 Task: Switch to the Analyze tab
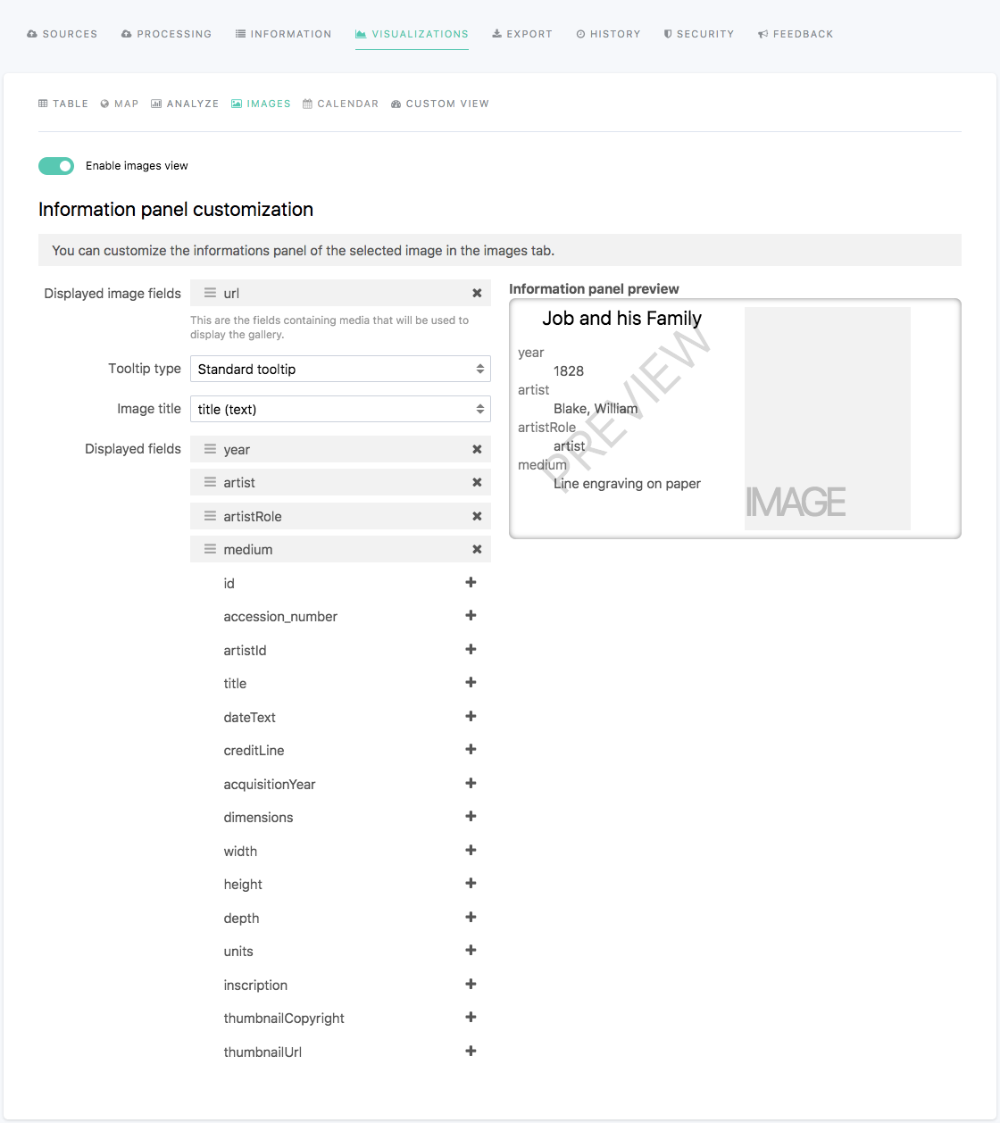coord(185,104)
